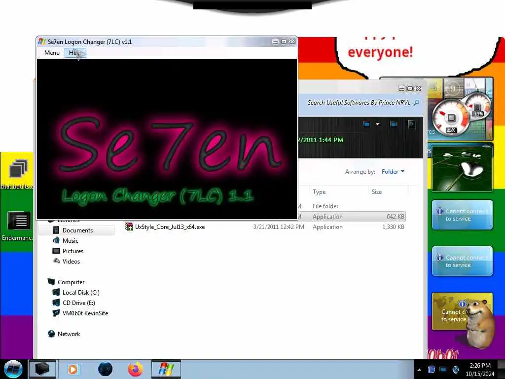
Task: Open CD Drive (E:) in navigation pane
Action: coord(78,303)
